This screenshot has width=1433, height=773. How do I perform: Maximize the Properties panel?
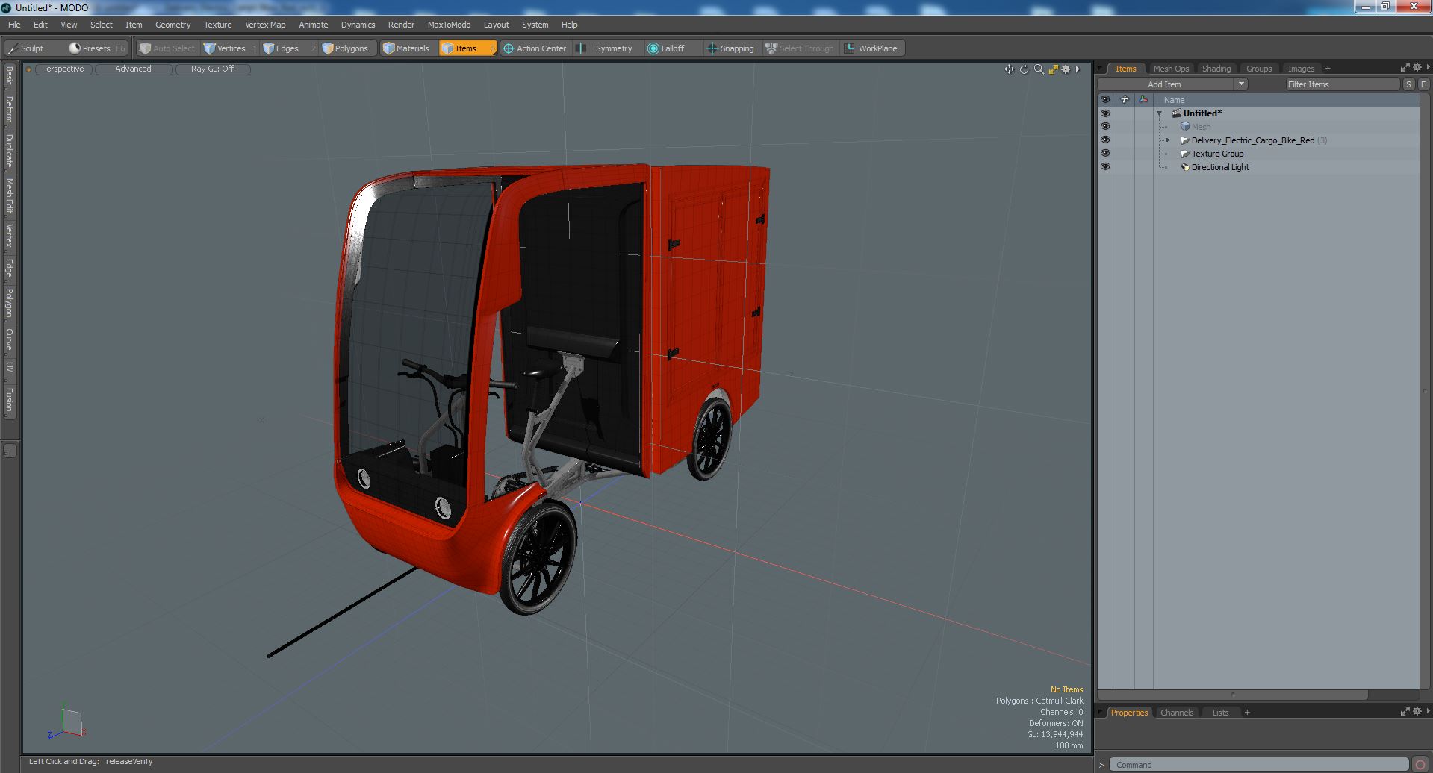(1405, 712)
